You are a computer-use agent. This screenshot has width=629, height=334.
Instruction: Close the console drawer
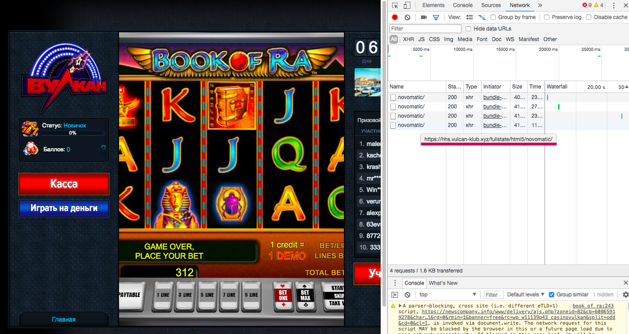pos(625,283)
